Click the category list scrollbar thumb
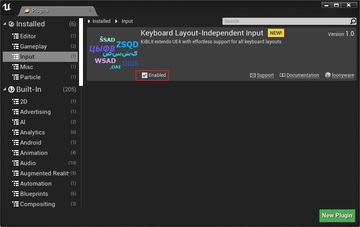 (x=81, y=52)
